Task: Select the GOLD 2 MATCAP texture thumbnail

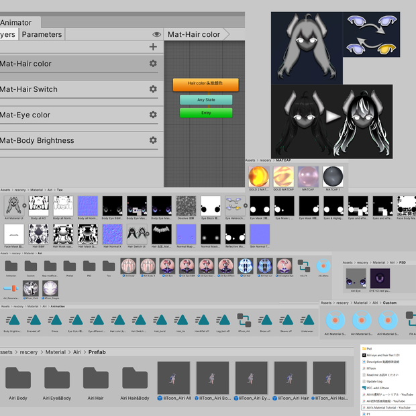Action: [259, 176]
